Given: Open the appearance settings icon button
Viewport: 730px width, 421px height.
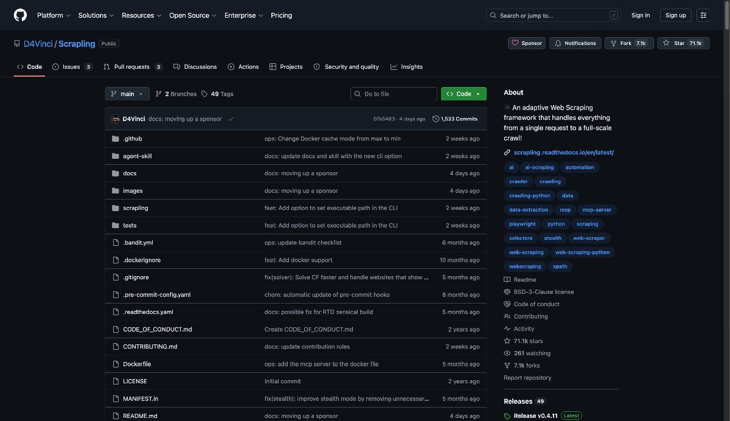Looking at the screenshot, I should pos(703,15).
